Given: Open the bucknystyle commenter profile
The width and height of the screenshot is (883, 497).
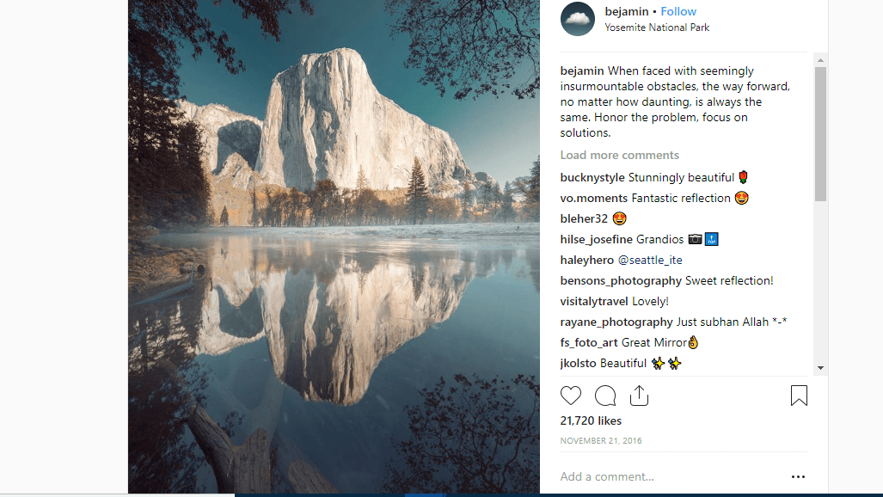Looking at the screenshot, I should [592, 177].
